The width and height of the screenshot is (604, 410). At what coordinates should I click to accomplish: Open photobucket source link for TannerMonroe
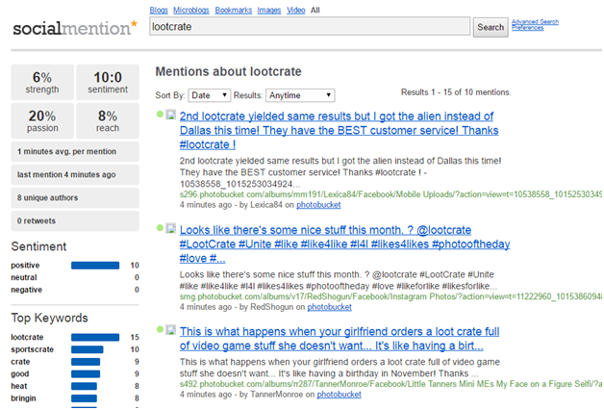[339, 395]
